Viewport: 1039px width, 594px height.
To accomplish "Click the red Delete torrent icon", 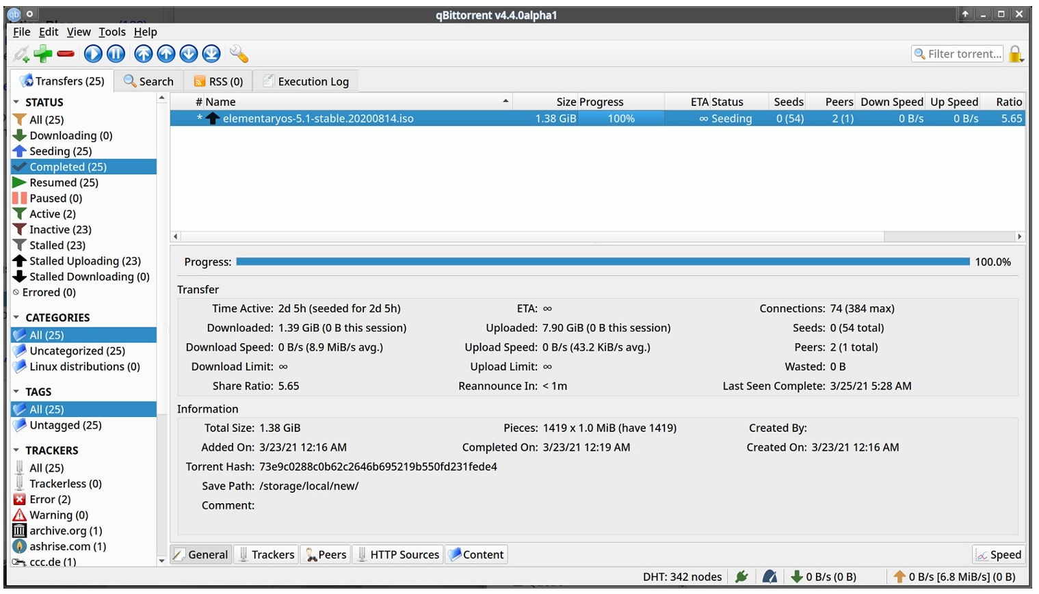I will pos(65,53).
